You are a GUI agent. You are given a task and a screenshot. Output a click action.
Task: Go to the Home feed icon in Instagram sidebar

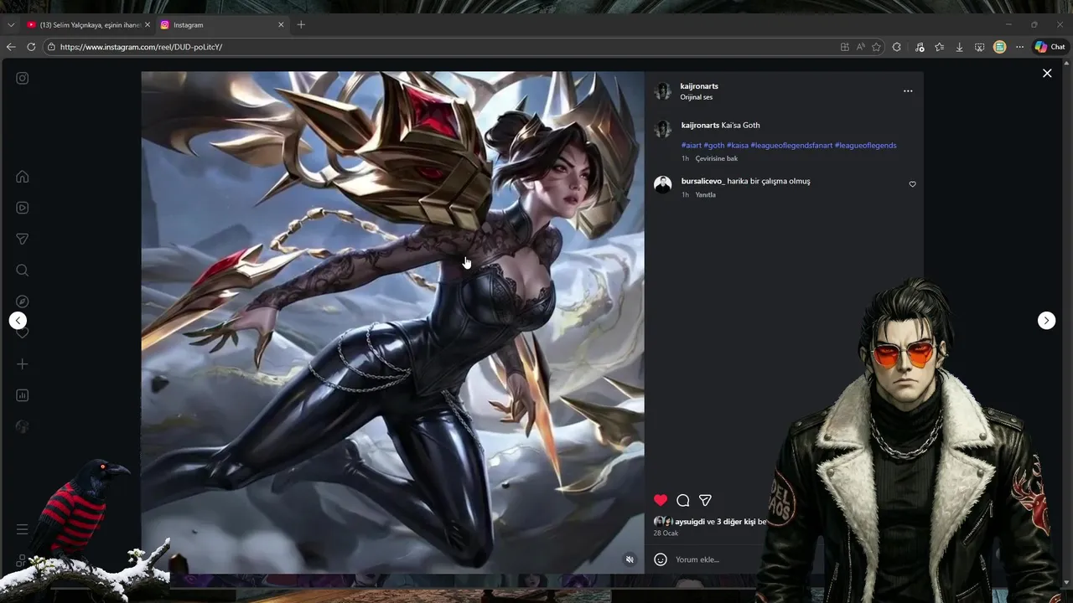(23, 177)
